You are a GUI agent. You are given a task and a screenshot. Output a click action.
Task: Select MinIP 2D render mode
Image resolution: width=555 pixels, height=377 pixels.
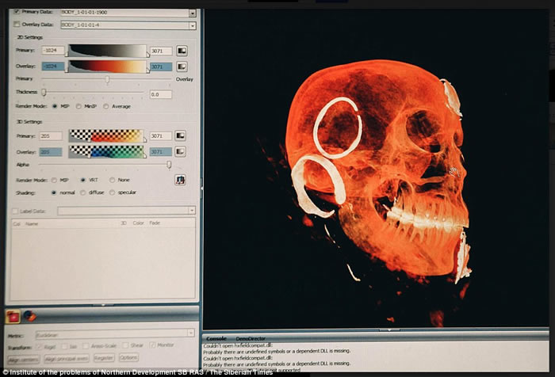click(x=79, y=105)
